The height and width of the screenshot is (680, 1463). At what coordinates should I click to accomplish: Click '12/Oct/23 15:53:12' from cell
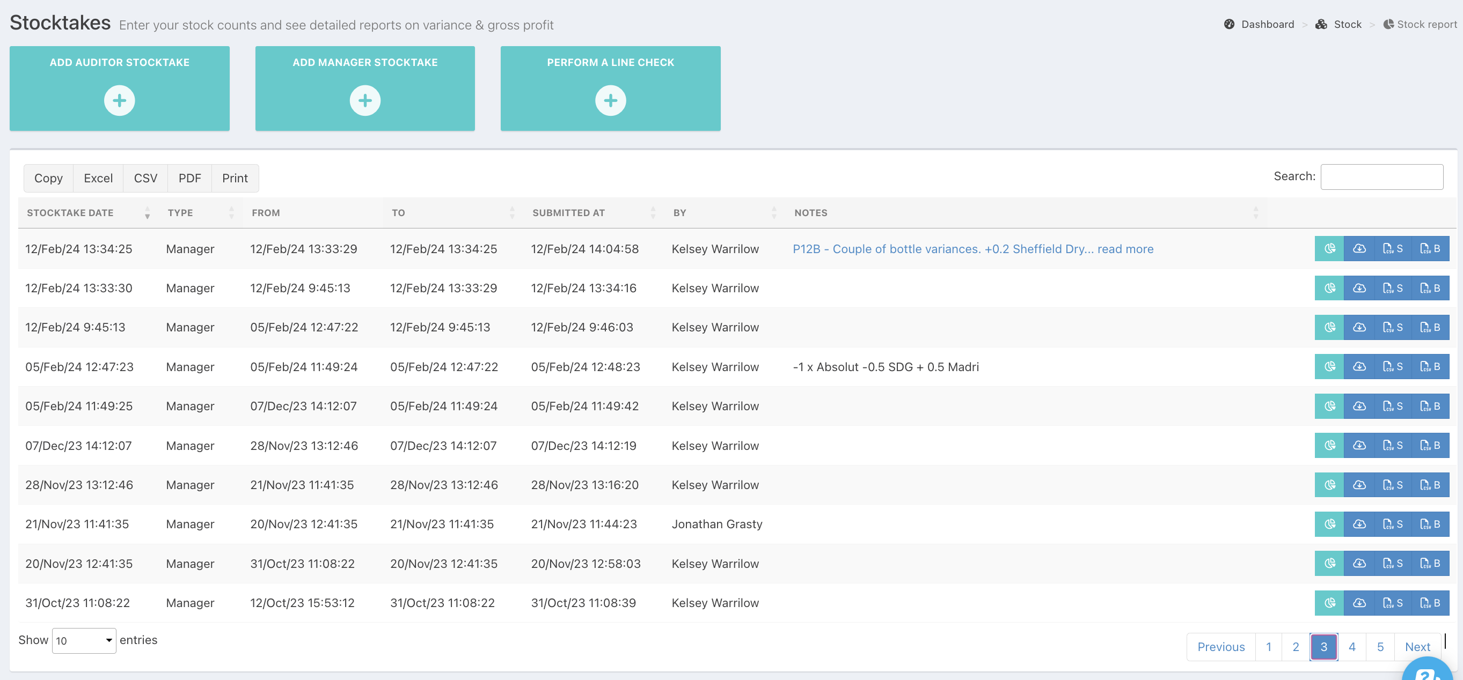pos(302,603)
